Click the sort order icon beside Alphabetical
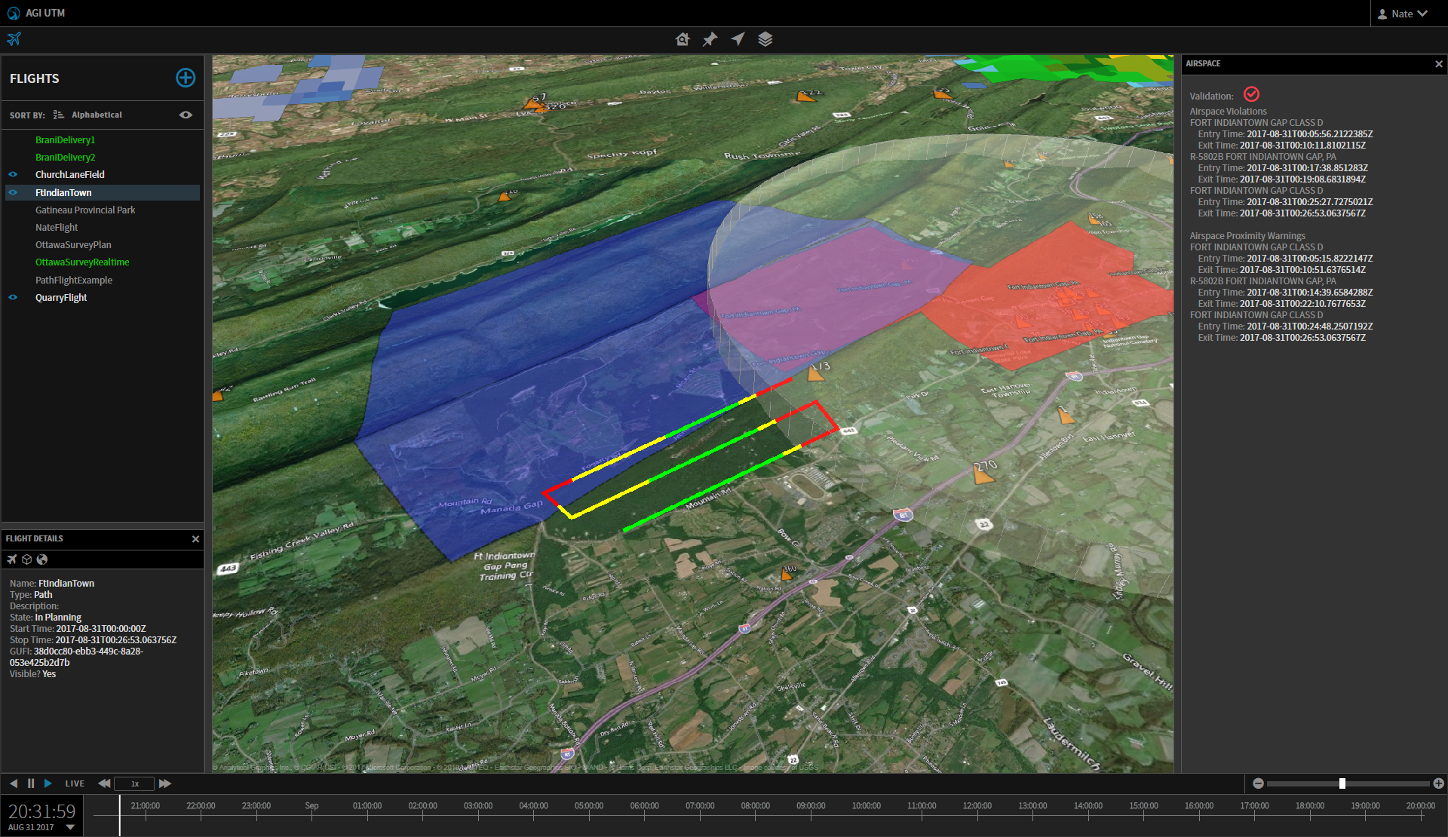Image resolution: width=1448 pixels, height=837 pixels. pyautogui.click(x=59, y=115)
